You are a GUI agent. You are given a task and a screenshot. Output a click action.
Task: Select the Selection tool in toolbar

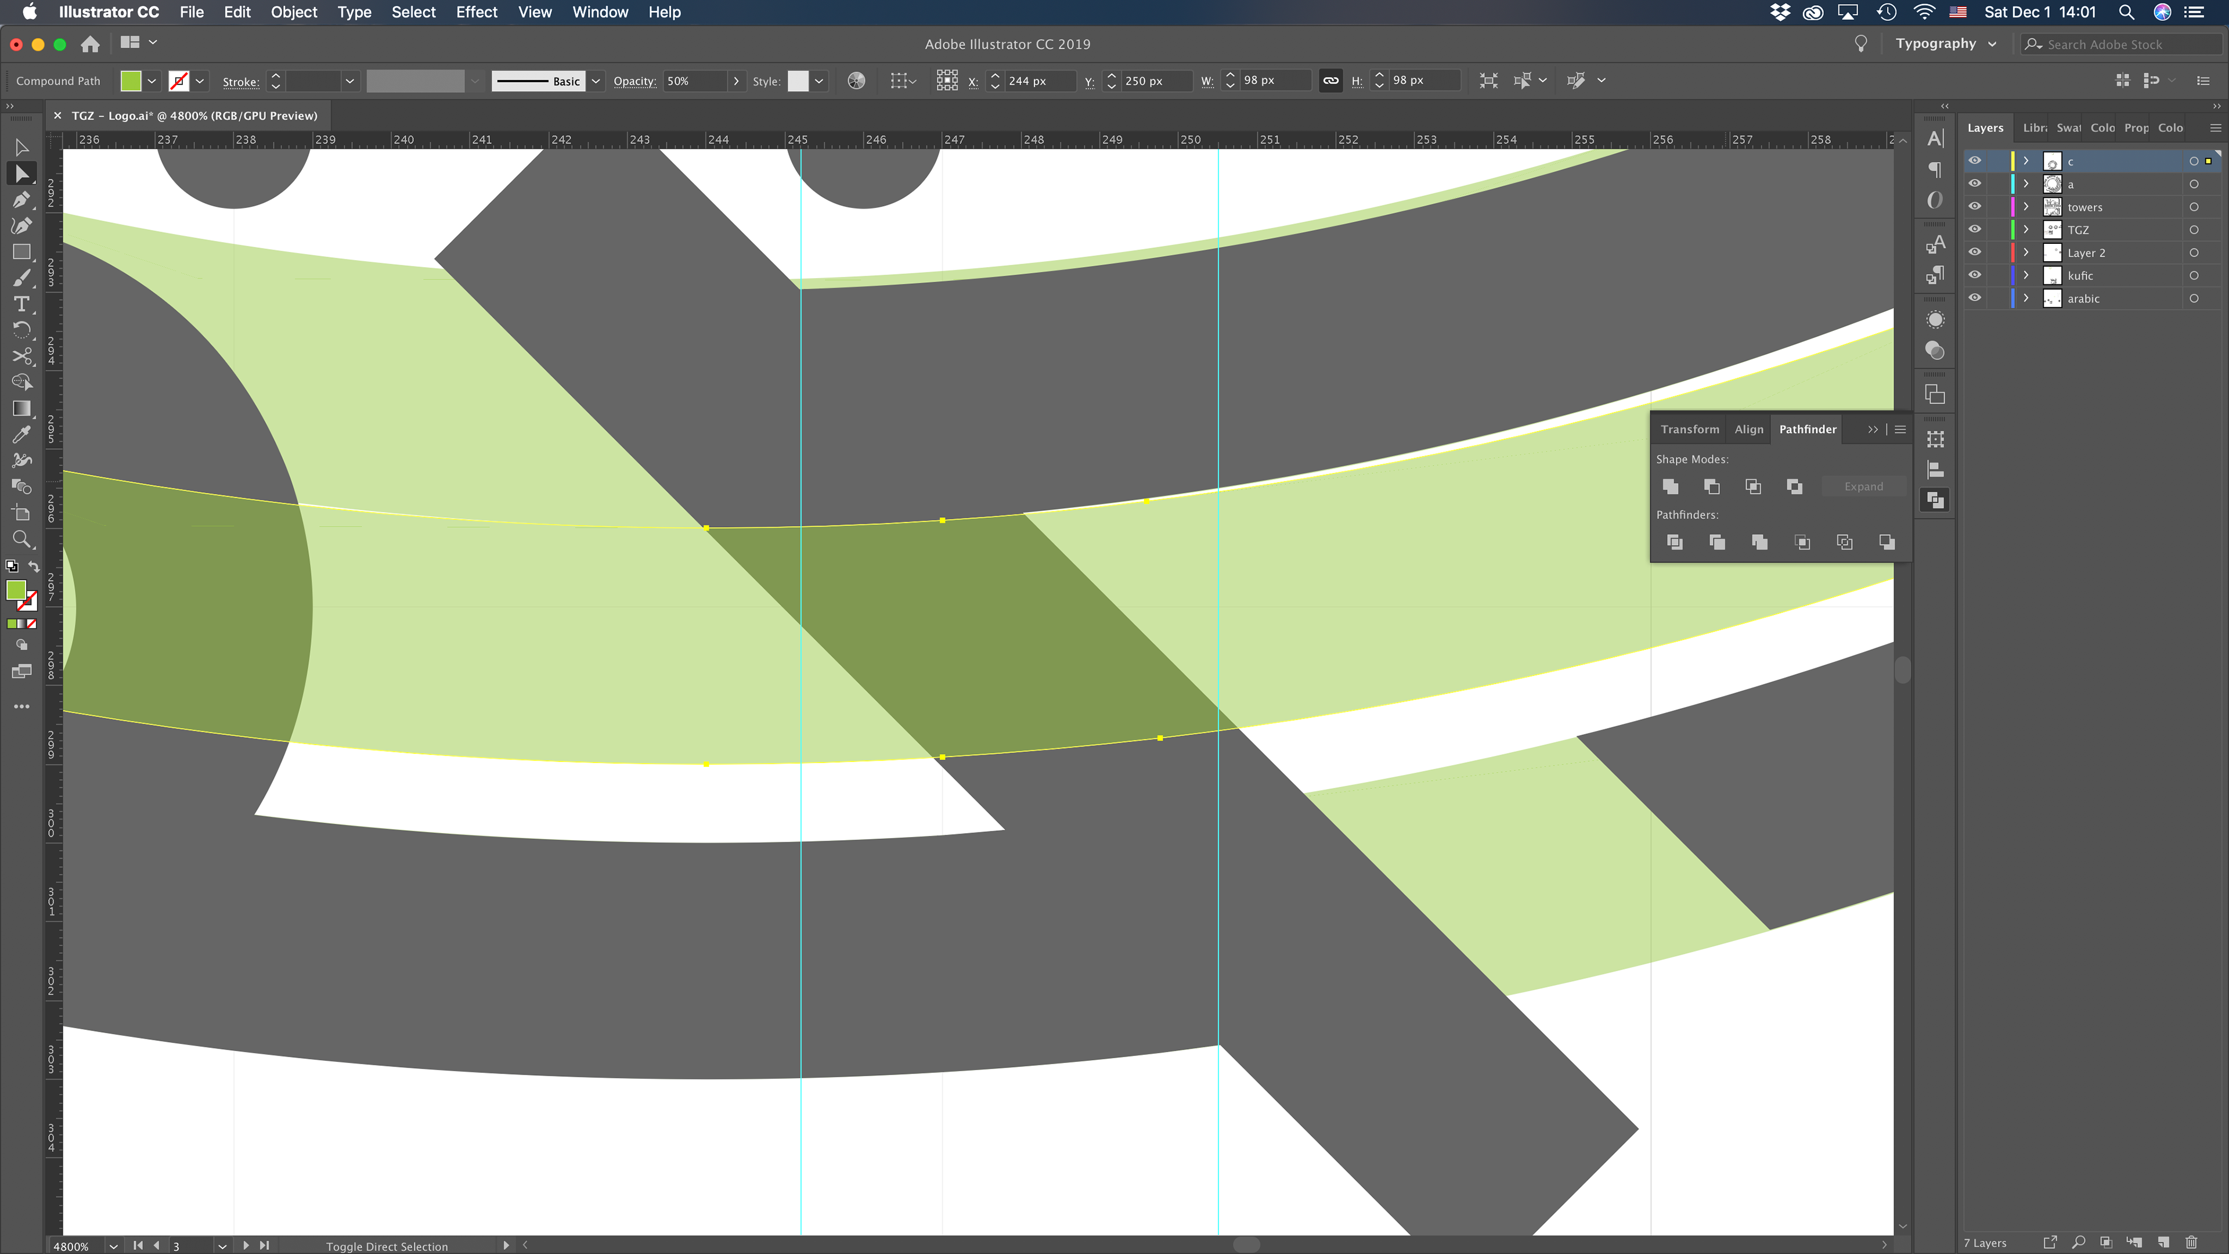(x=21, y=148)
